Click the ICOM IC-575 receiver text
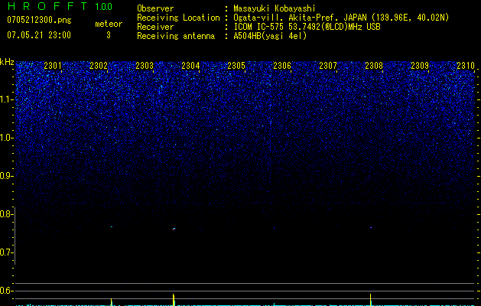 pos(307,27)
